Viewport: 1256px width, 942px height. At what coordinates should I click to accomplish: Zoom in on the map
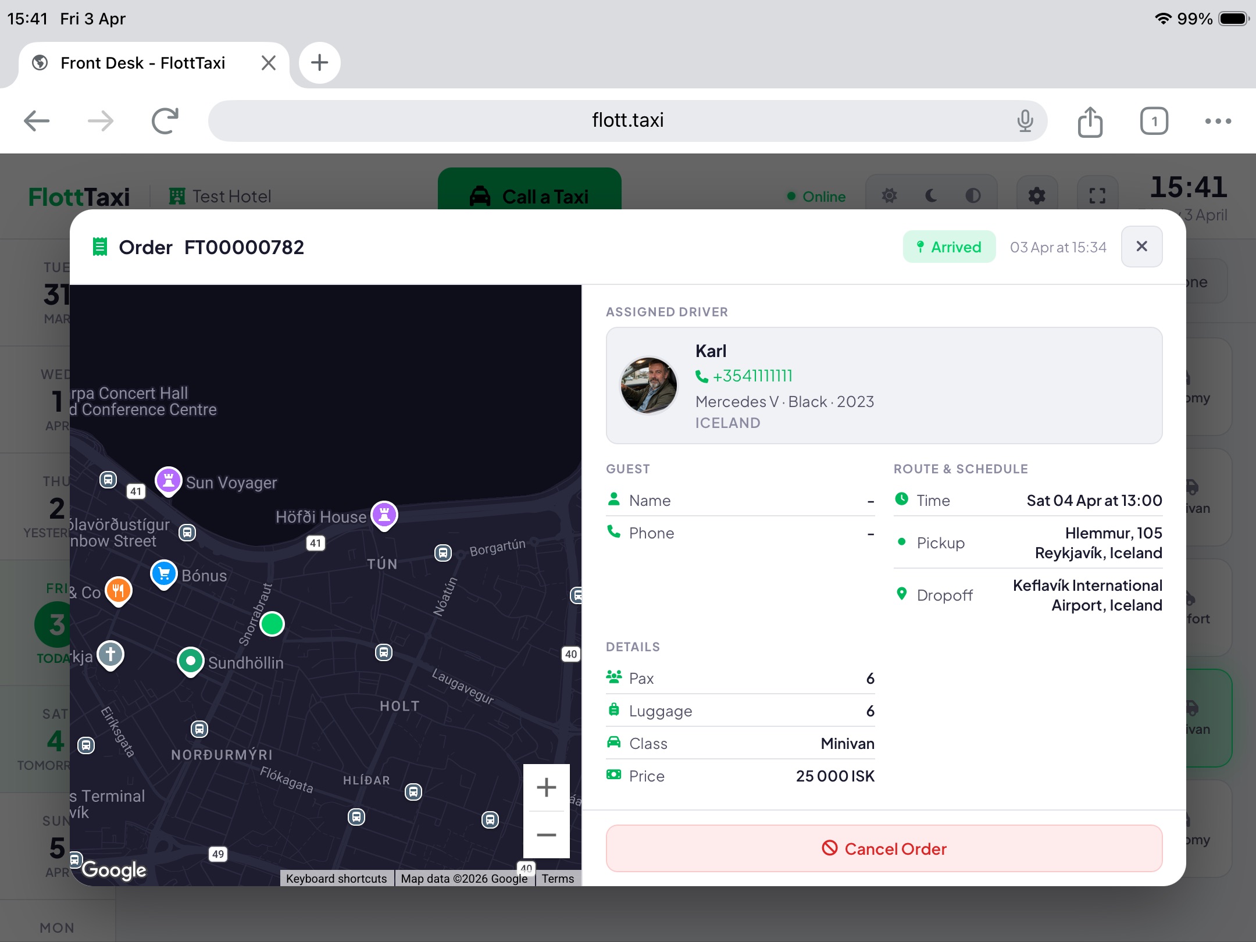tap(547, 787)
